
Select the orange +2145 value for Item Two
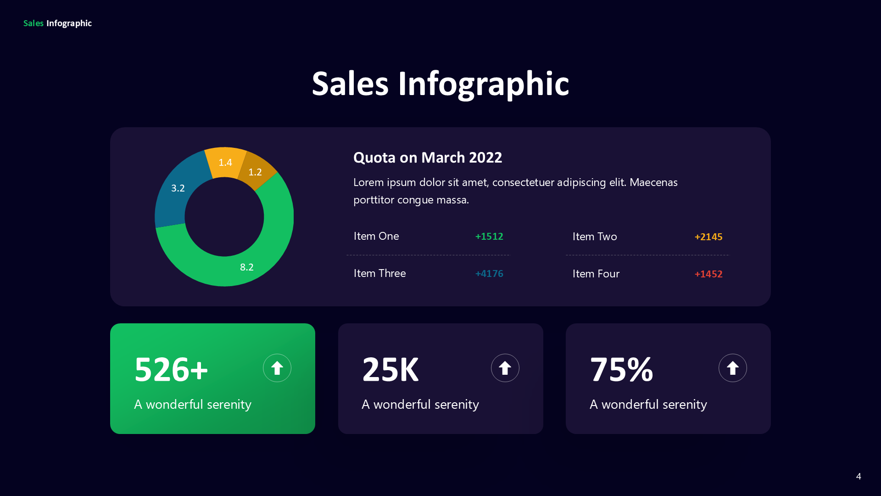708,237
